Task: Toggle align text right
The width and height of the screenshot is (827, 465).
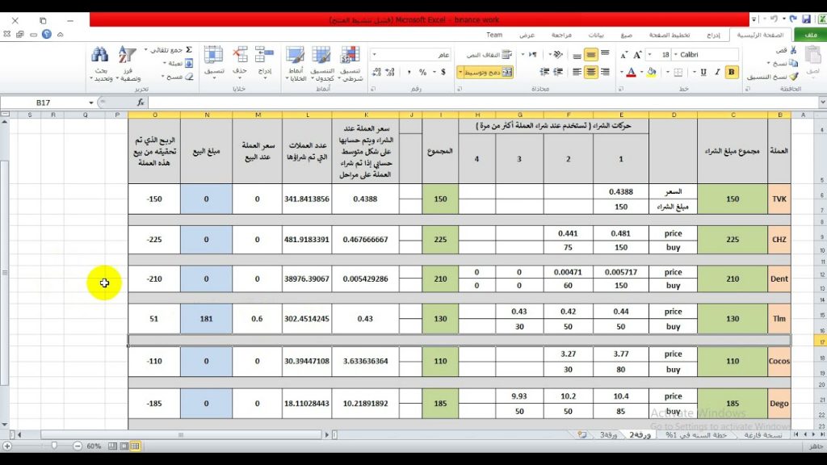Action: click(605, 72)
